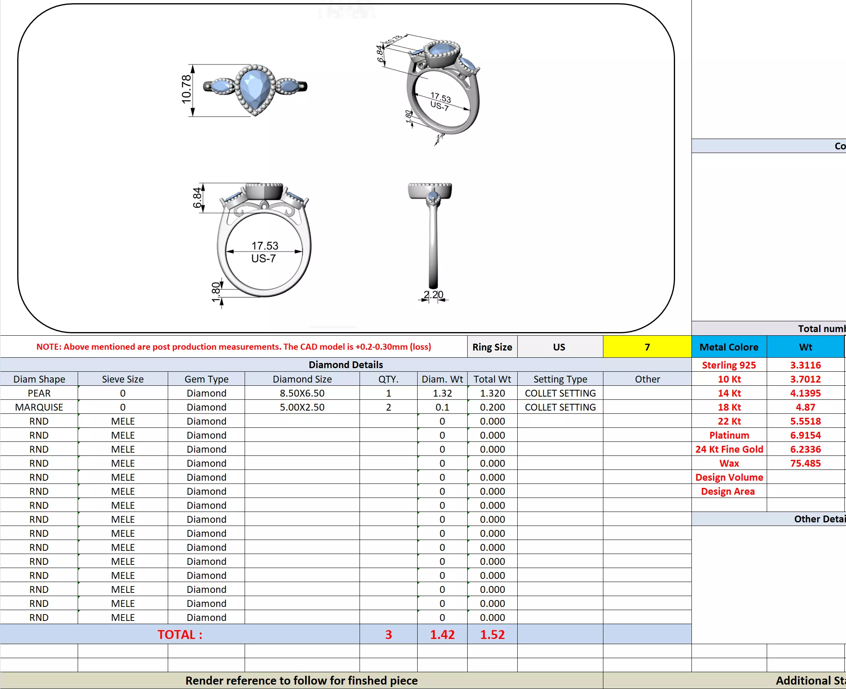Select the total weight 1.52 cell
Screen dimensions: 846x689
[492, 634]
